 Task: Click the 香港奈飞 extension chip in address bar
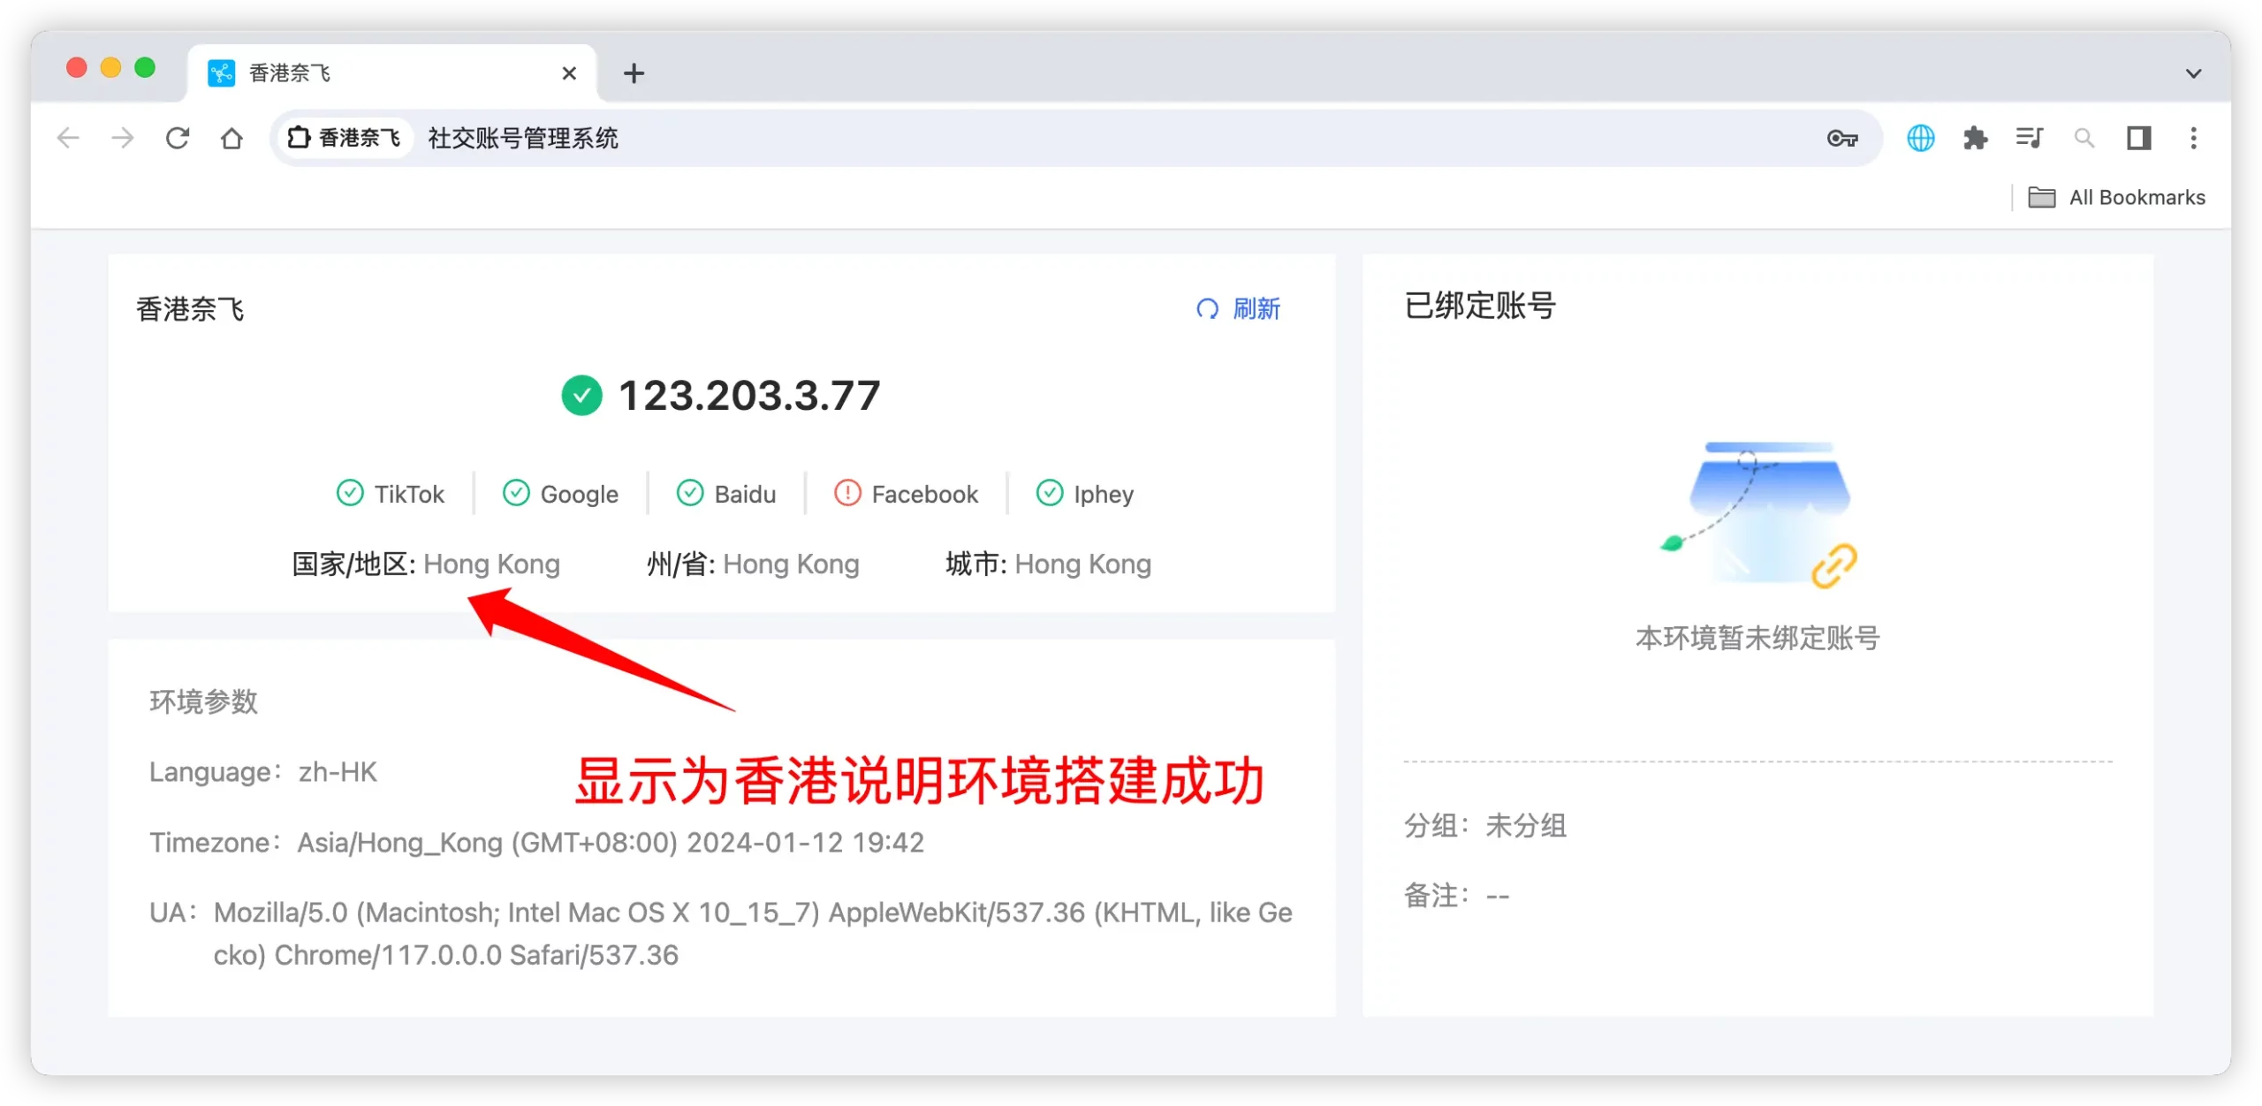coord(345,138)
